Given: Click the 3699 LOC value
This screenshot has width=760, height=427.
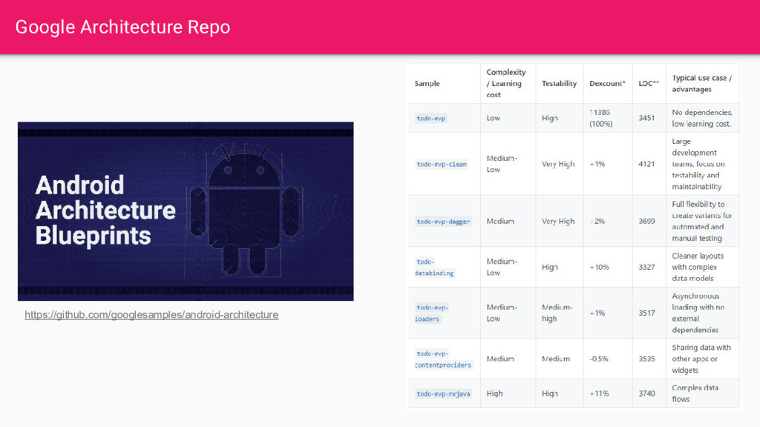Looking at the screenshot, I should pyautogui.click(x=646, y=221).
